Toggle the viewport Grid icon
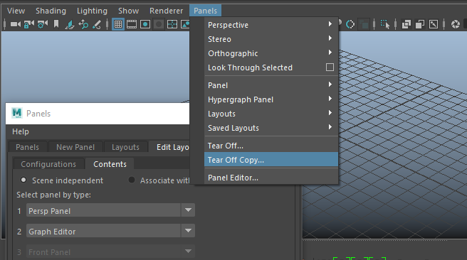Image resolution: width=467 pixels, height=260 pixels. click(x=118, y=24)
